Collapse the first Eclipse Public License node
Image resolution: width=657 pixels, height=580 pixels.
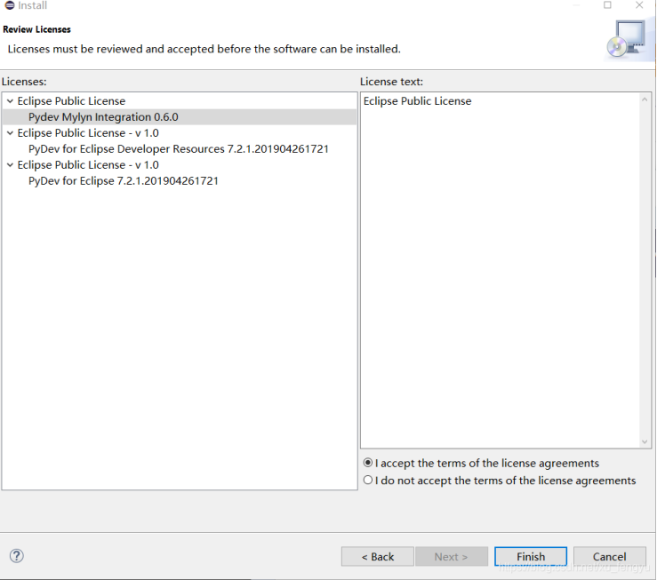(x=9, y=101)
